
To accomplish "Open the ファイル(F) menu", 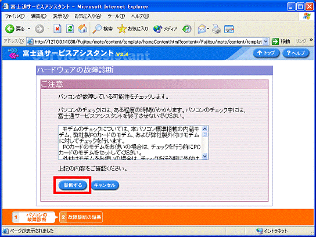I will pyautogui.click(x=15, y=16).
